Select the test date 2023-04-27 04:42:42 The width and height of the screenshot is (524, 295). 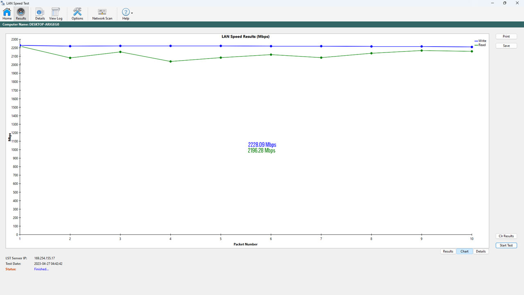[48, 263]
